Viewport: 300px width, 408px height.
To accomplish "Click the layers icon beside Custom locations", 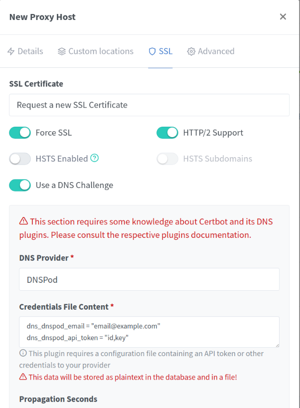I will coord(62,51).
